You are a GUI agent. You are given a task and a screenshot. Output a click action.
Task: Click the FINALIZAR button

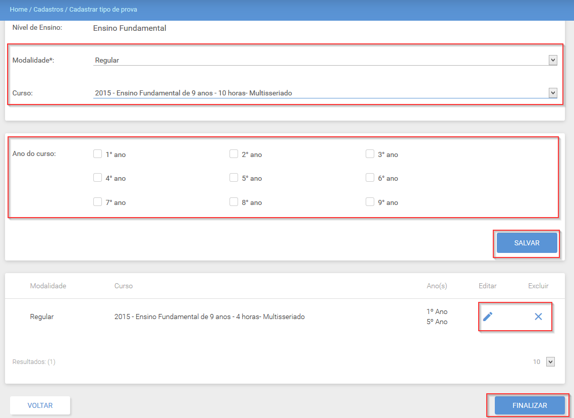point(530,405)
